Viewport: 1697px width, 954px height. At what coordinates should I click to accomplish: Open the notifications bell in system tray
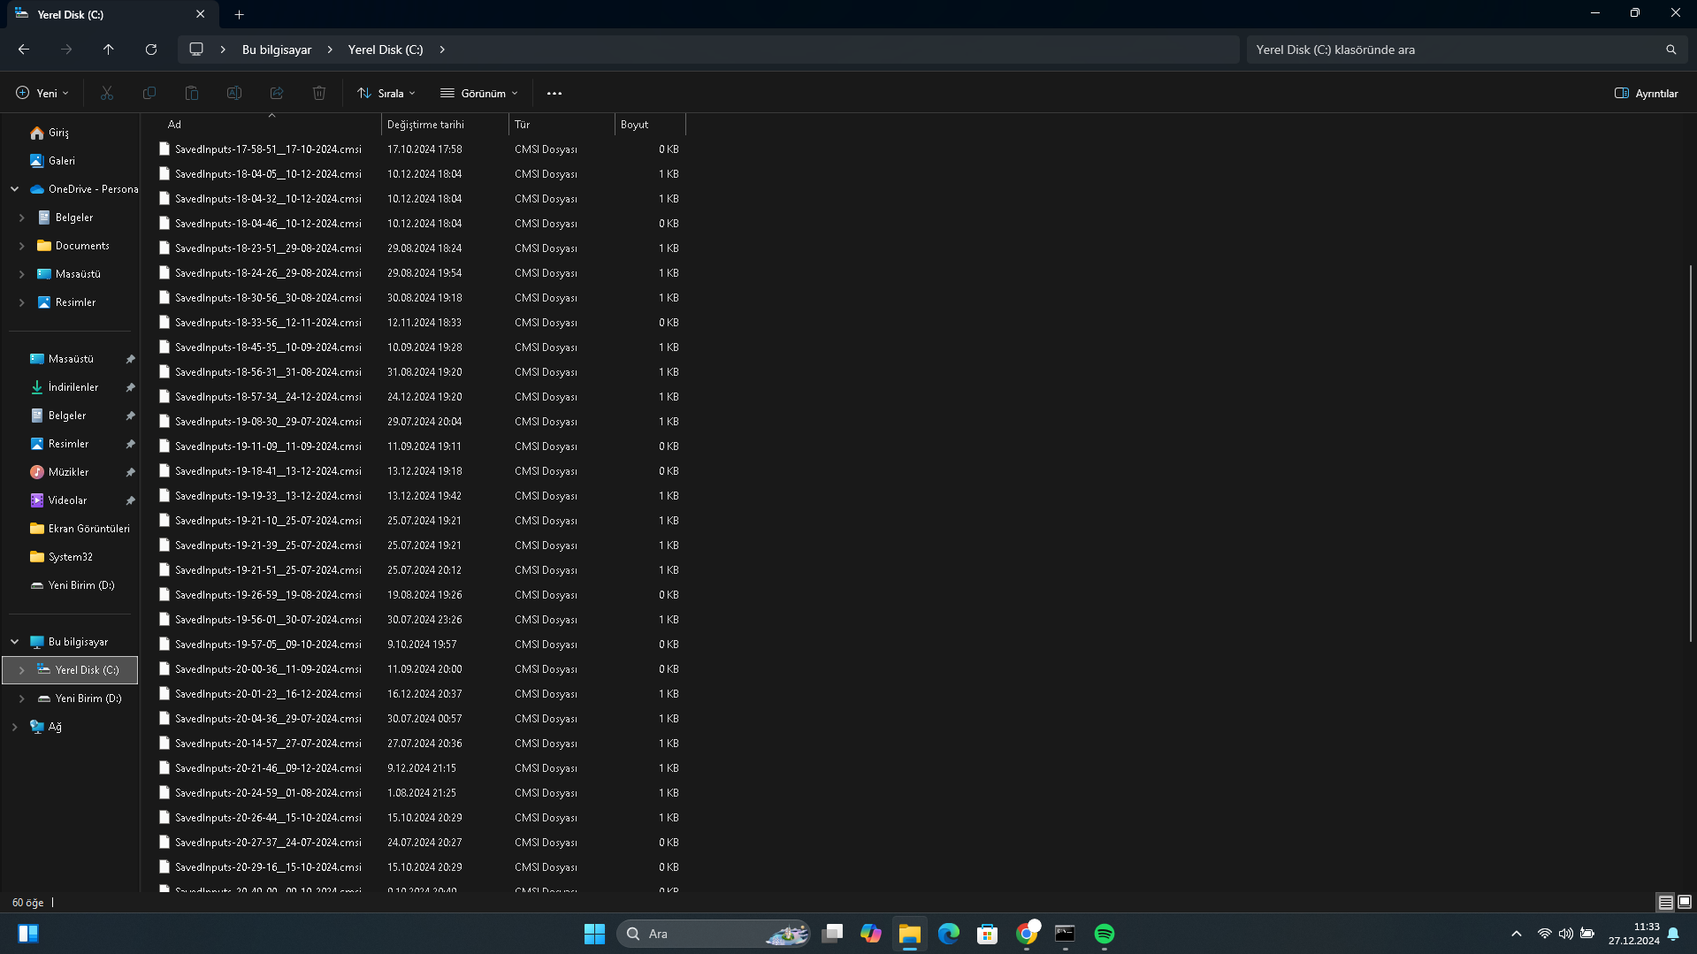tap(1673, 934)
